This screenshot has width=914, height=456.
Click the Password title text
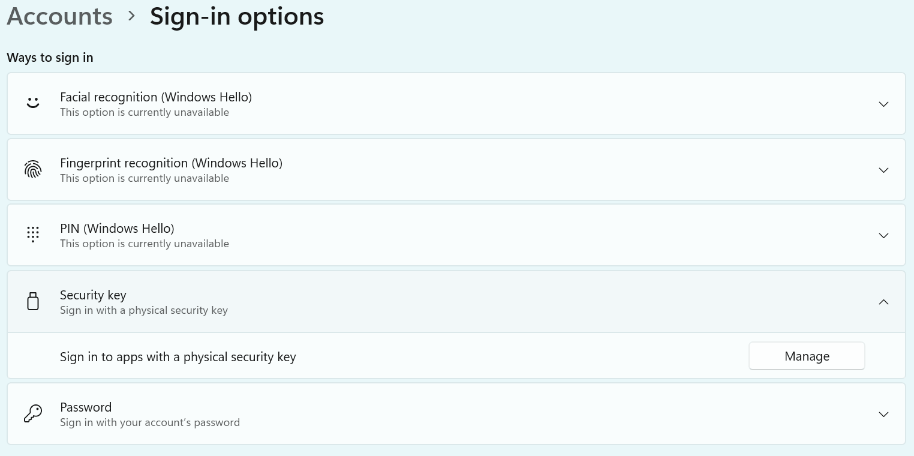point(86,407)
